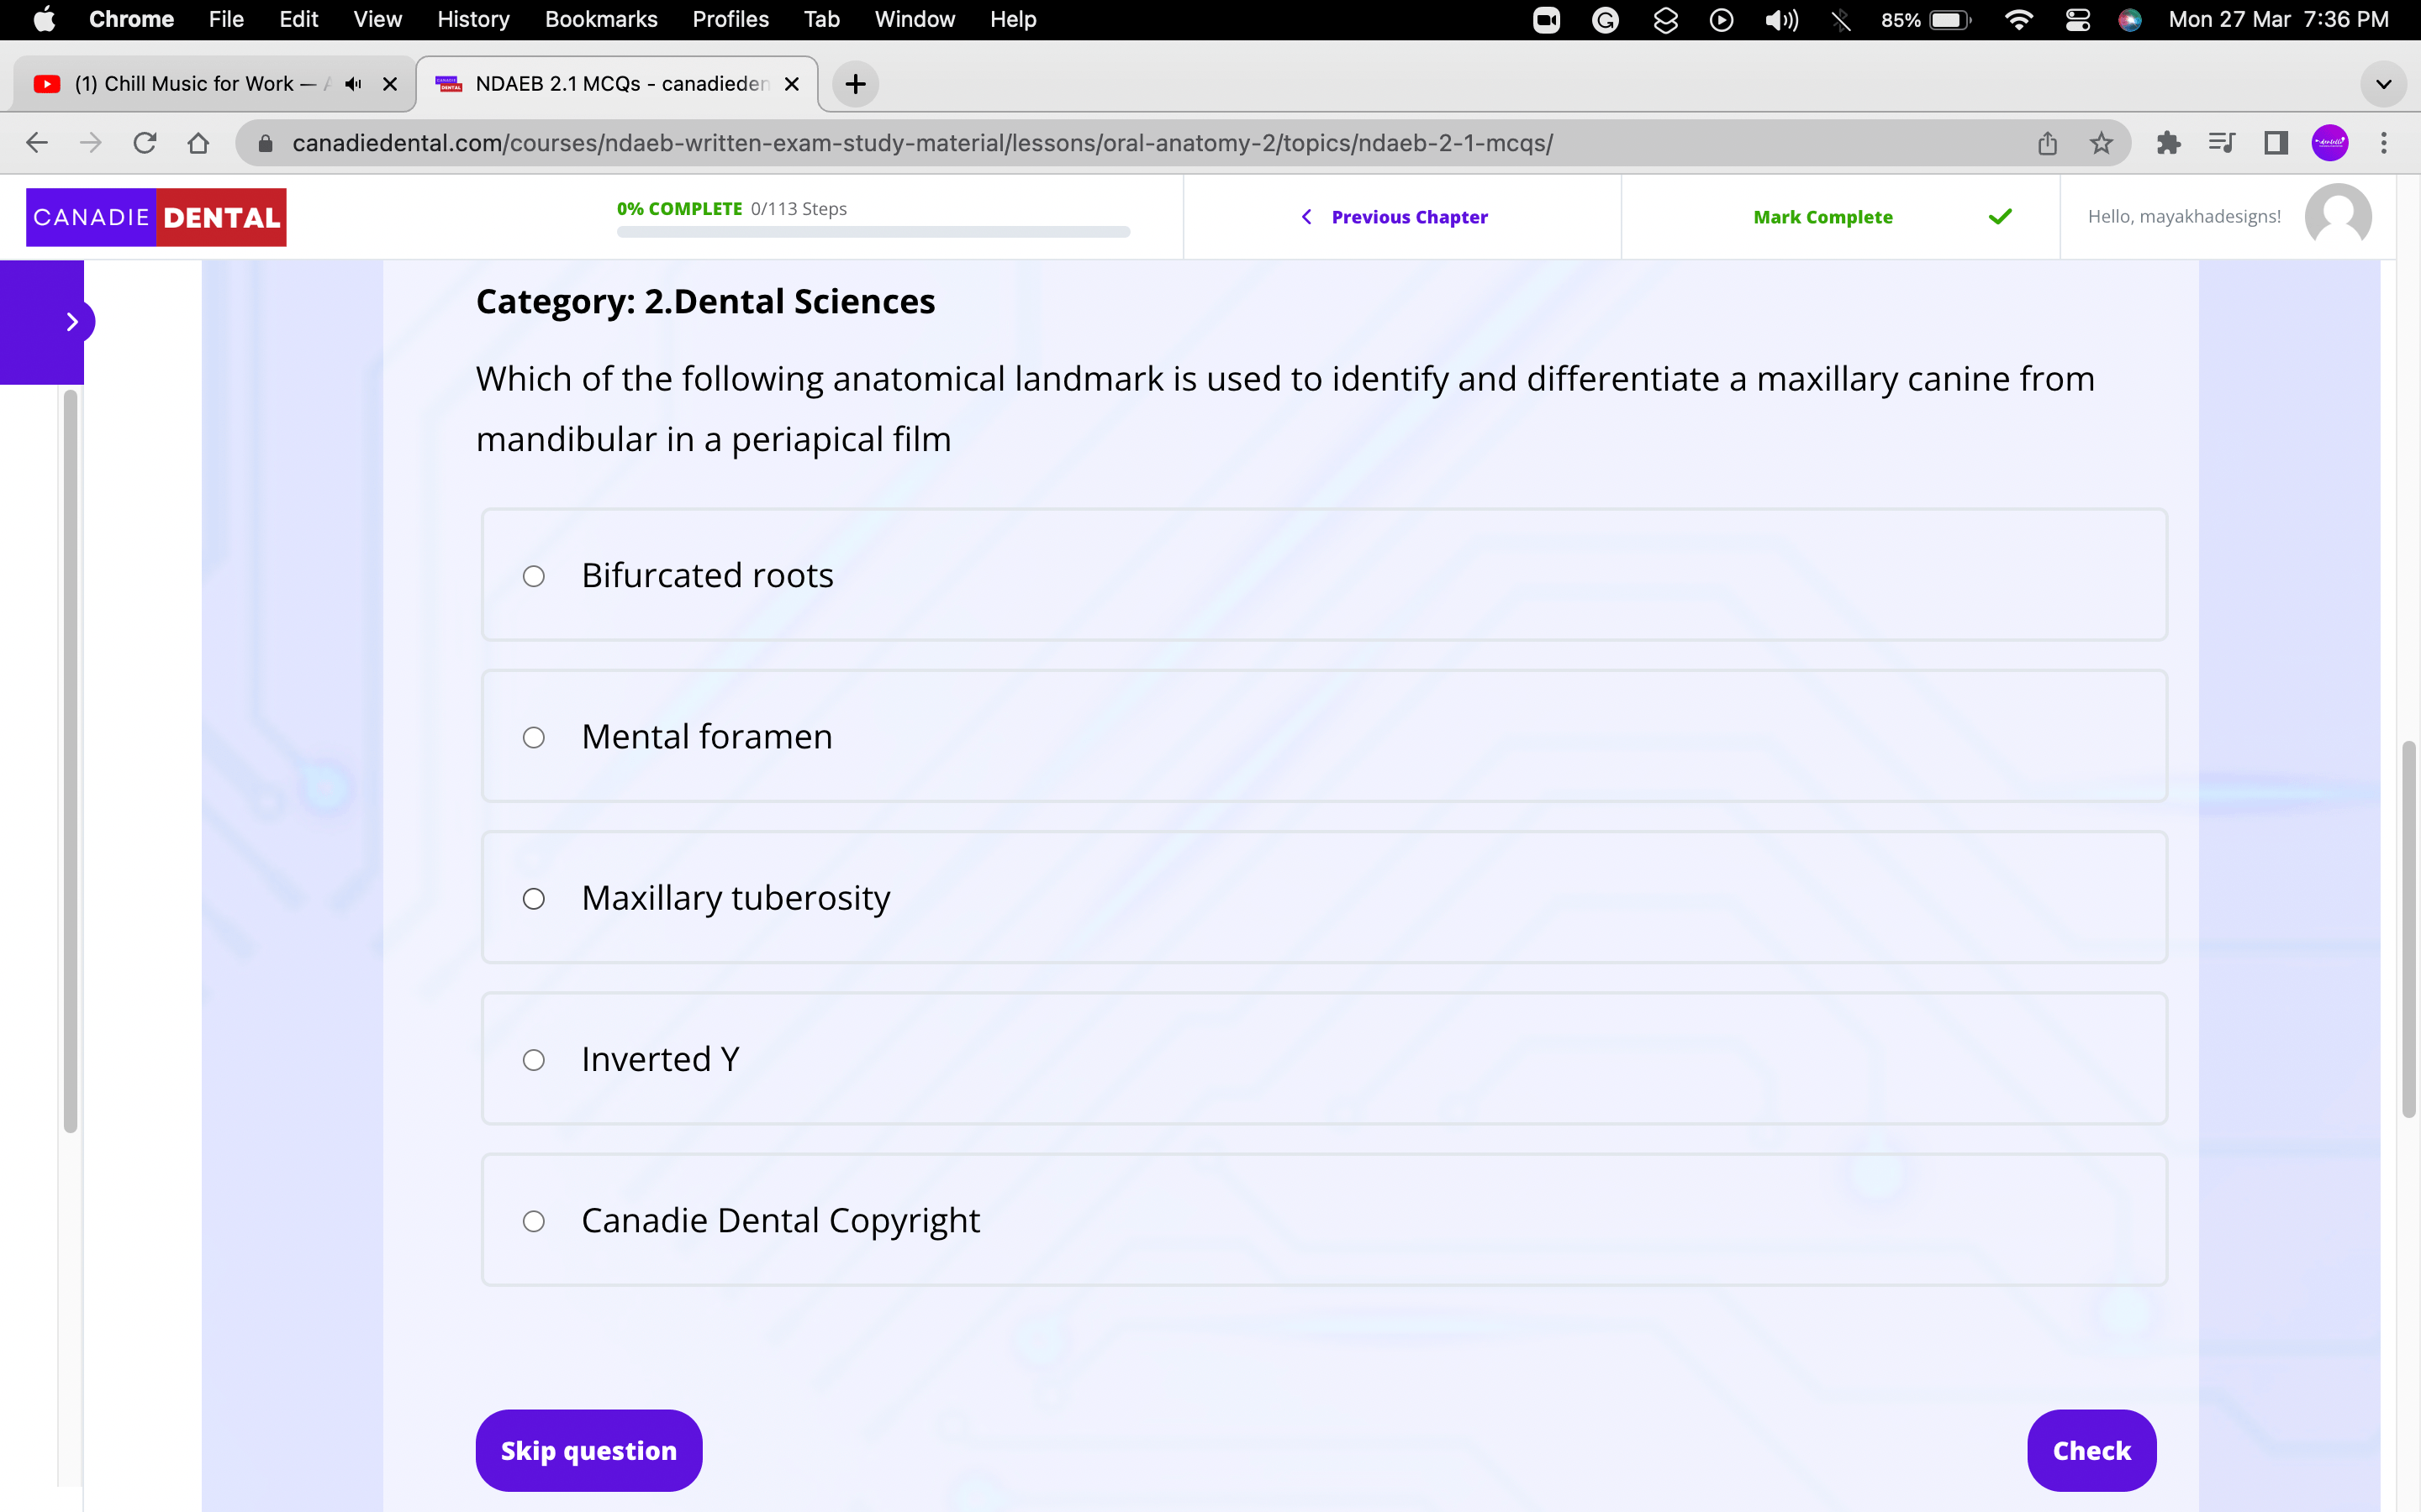Open Siri from the menu bar
The height and width of the screenshot is (1512, 2421).
coord(2130,19)
